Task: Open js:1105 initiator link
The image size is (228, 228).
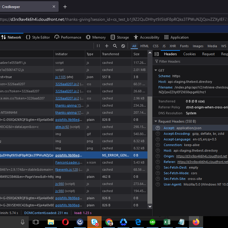Action: [x=60, y=77]
